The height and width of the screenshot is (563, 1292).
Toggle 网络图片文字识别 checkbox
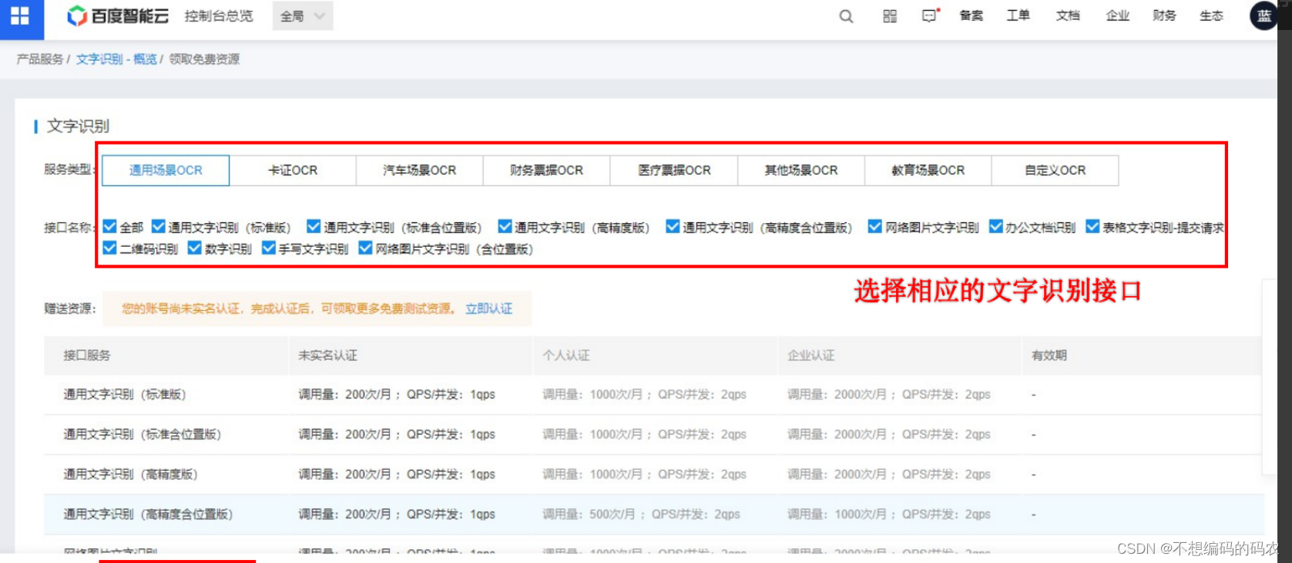tap(874, 227)
